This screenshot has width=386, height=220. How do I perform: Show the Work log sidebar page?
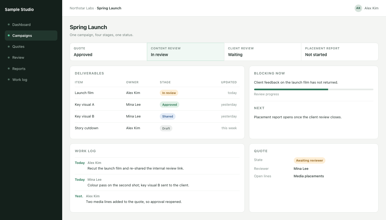point(31,80)
